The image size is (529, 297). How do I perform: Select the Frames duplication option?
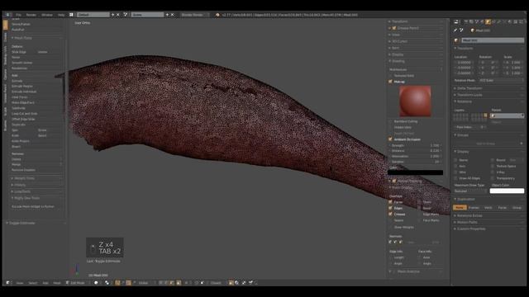point(474,208)
